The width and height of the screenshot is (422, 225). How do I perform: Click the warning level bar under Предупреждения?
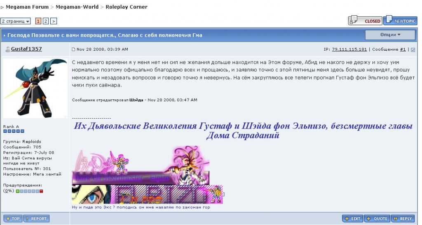point(29,191)
